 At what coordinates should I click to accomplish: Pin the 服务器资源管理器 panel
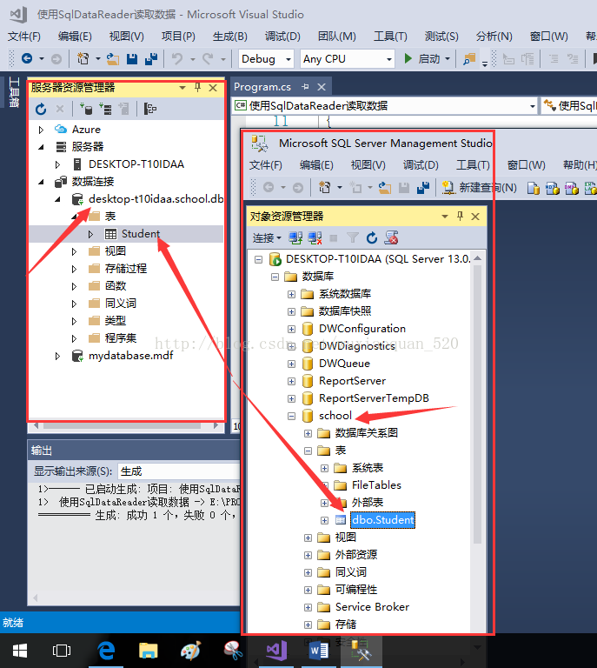pyautogui.click(x=197, y=88)
